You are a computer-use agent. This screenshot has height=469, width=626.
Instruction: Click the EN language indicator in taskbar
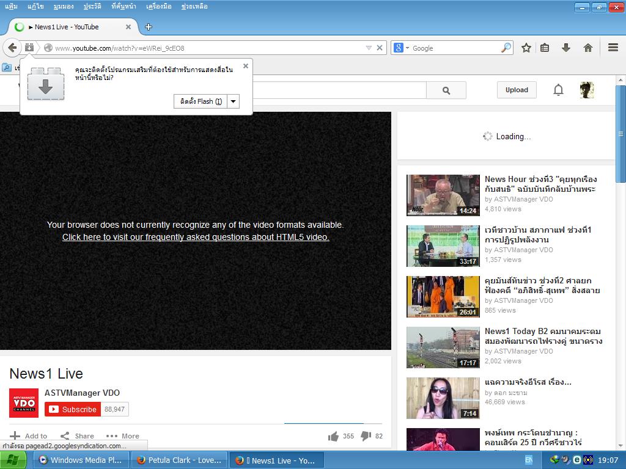tap(529, 460)
